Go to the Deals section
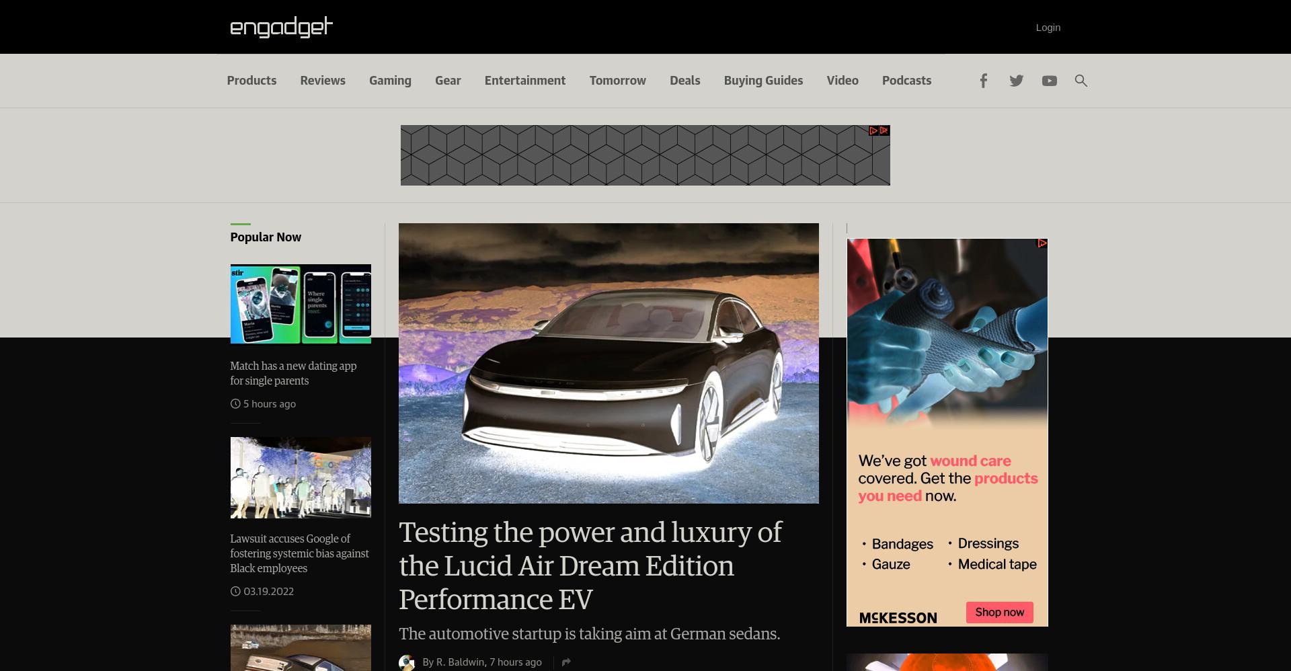 tap(684, 81)
